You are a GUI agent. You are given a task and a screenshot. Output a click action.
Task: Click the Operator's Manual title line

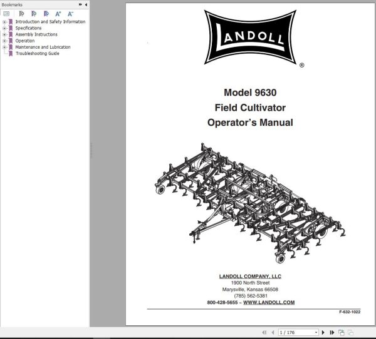point(250,123)
